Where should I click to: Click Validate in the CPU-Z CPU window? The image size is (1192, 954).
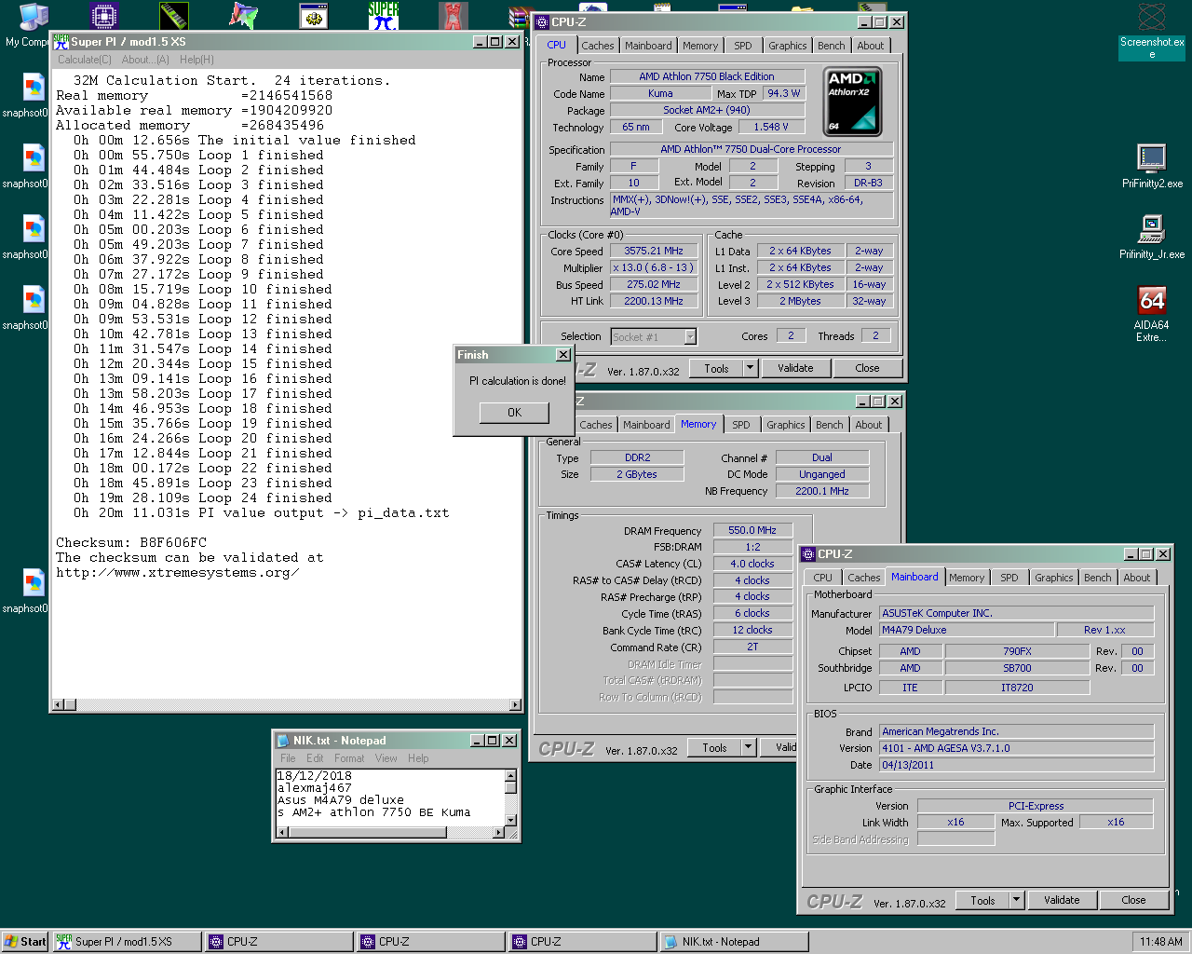[x=795, y=368]
